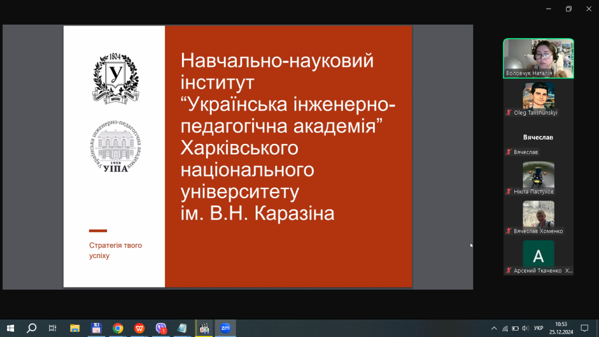The height and width of the screenshot is (337, 599).
Task: Open Viber with the unread badge
Action: [x=161, y=328]
